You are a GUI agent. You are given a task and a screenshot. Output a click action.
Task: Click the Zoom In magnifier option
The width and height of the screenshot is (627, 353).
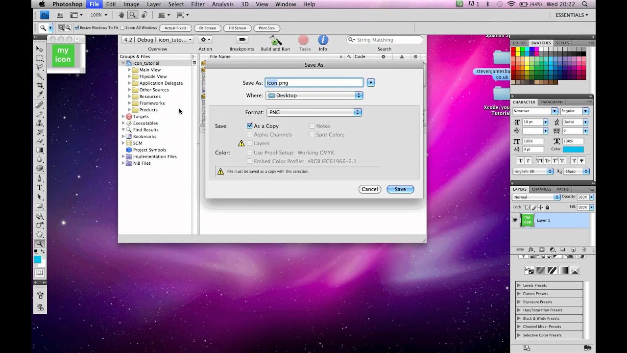point(62,28)
